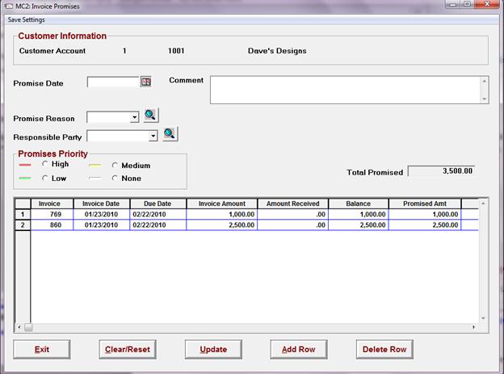Select row header 1 in the grid
Screen dimensions: 504x374
23,214
